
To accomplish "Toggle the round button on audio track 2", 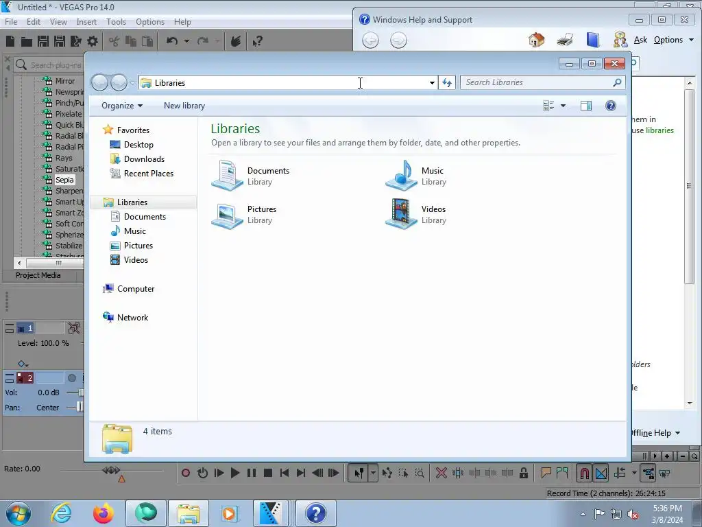I will point(71,378).
